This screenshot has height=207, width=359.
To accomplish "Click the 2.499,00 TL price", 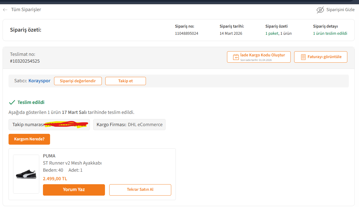I will tap(55, 179).
